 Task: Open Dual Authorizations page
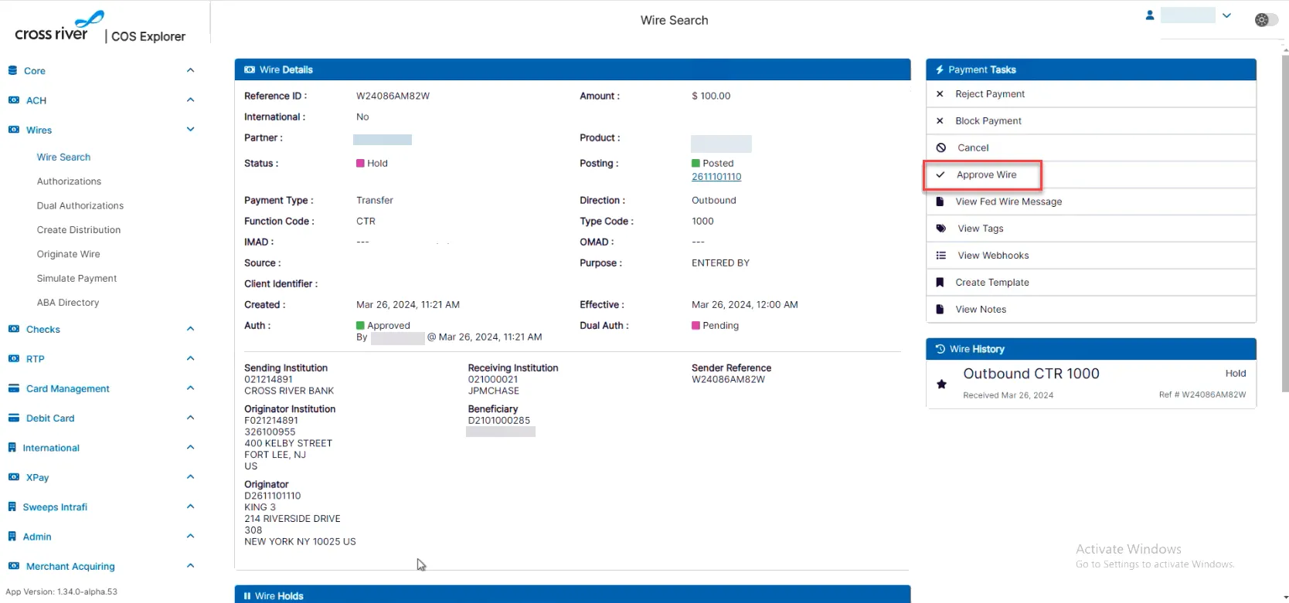[x=80, y=205]
